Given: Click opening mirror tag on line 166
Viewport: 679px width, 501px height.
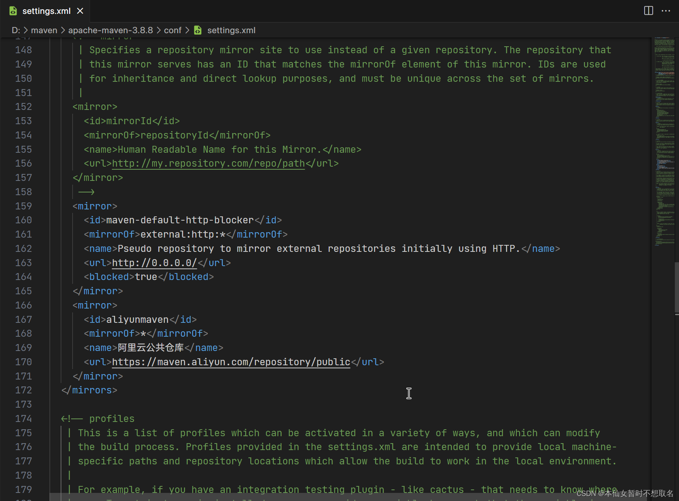Looking at the screenshot, I should (95, 305).
